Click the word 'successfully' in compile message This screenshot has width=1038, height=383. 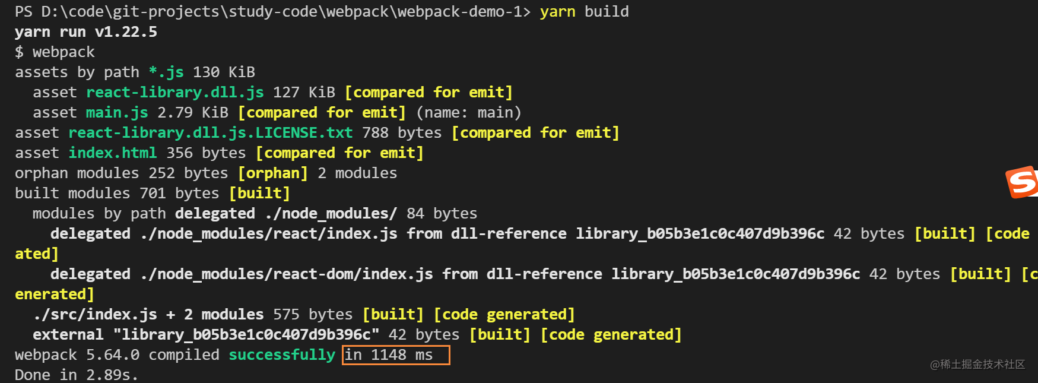tap(282, 355)
